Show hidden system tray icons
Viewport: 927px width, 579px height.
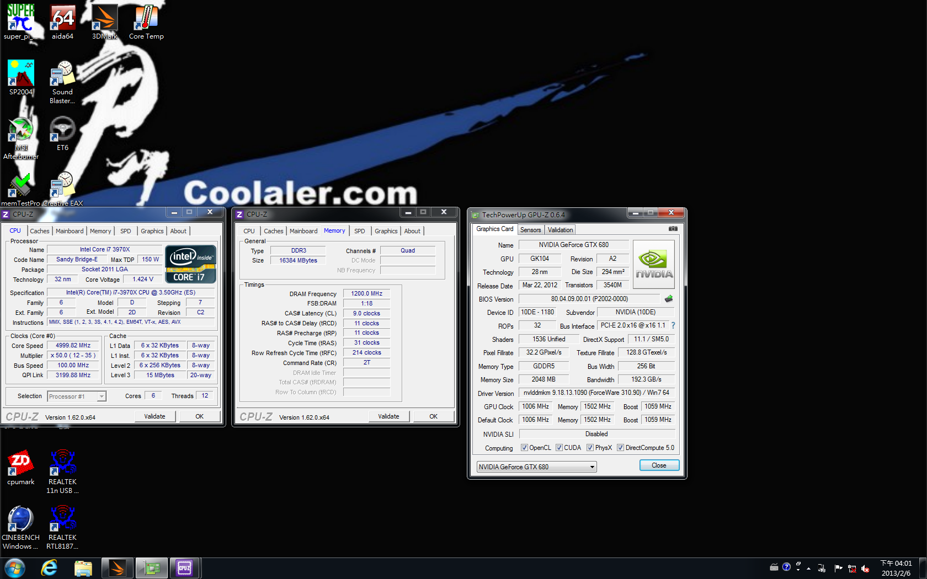pos(808,568)
